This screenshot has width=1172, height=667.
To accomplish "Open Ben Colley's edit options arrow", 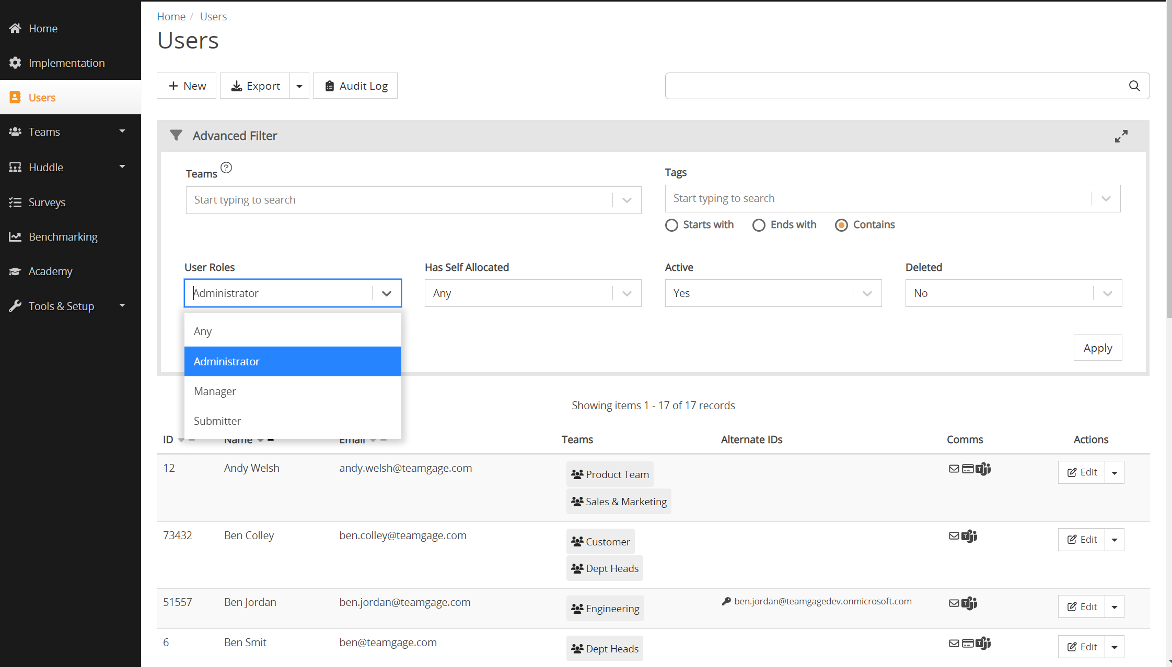I will coord(1115,540).
